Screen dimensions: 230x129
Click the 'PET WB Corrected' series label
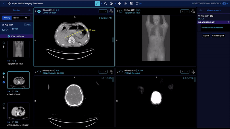(132, 73)
